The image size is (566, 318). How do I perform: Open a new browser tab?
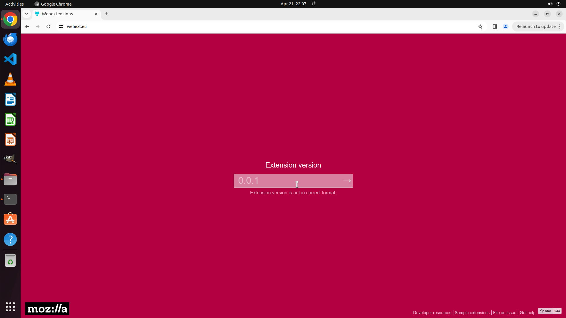click(107, 14)
